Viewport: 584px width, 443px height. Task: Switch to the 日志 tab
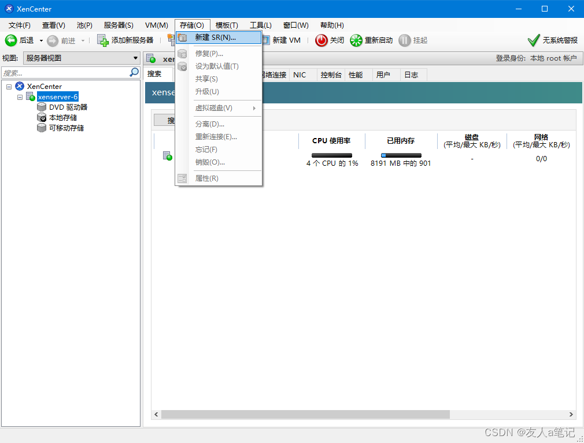point(413,75)
